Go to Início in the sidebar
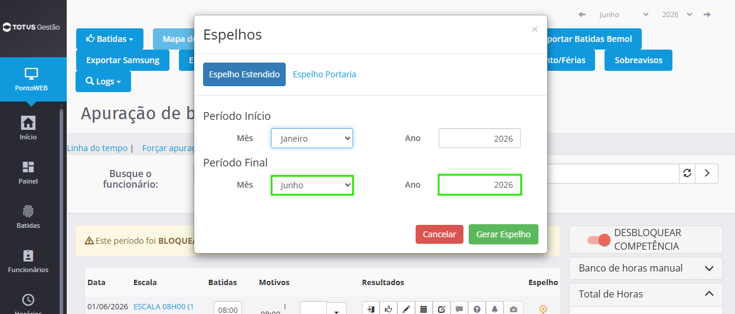 [28, 127]
